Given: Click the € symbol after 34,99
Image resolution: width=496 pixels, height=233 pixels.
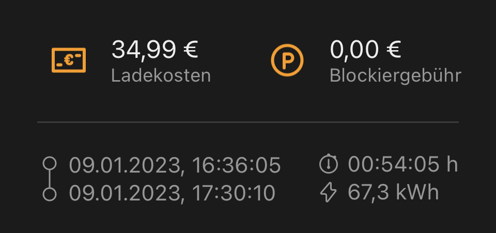Looking at the screenshot, I should coord(190,50).
